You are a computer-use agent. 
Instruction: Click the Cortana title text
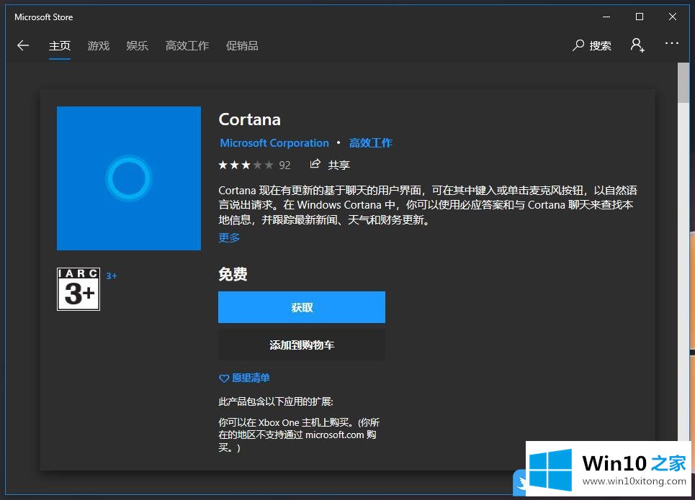point(249,119)
